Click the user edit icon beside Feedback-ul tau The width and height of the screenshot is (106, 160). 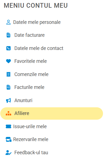tap(8, 153)
